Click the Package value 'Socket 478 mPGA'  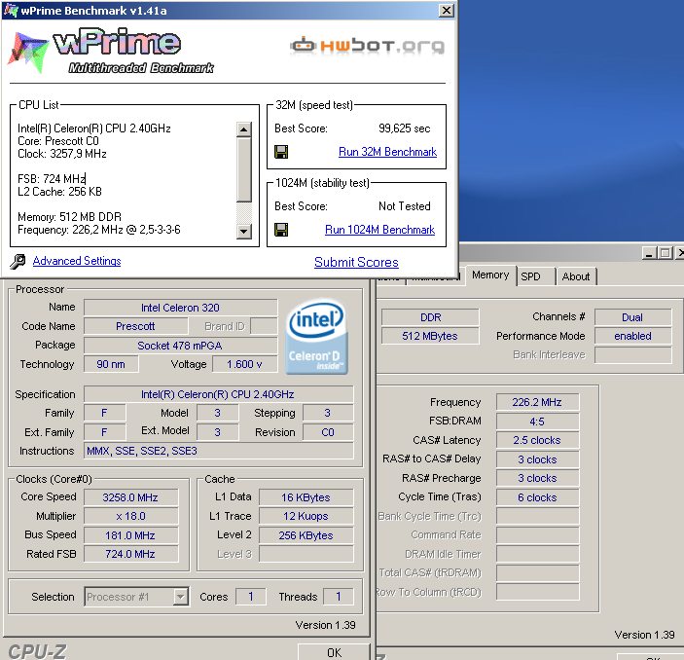180,346
